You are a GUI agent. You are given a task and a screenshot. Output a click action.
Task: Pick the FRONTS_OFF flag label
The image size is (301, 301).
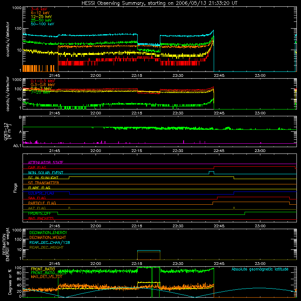point(40,213)
